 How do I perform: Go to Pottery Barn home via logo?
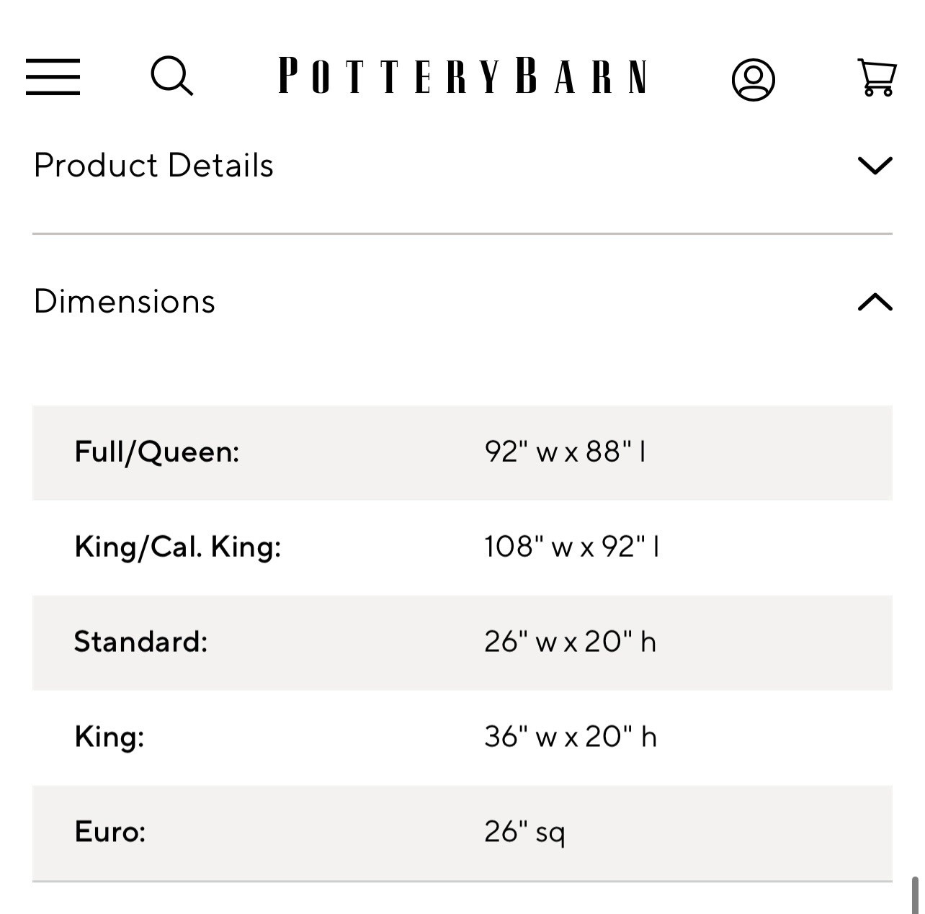(463, 76)
